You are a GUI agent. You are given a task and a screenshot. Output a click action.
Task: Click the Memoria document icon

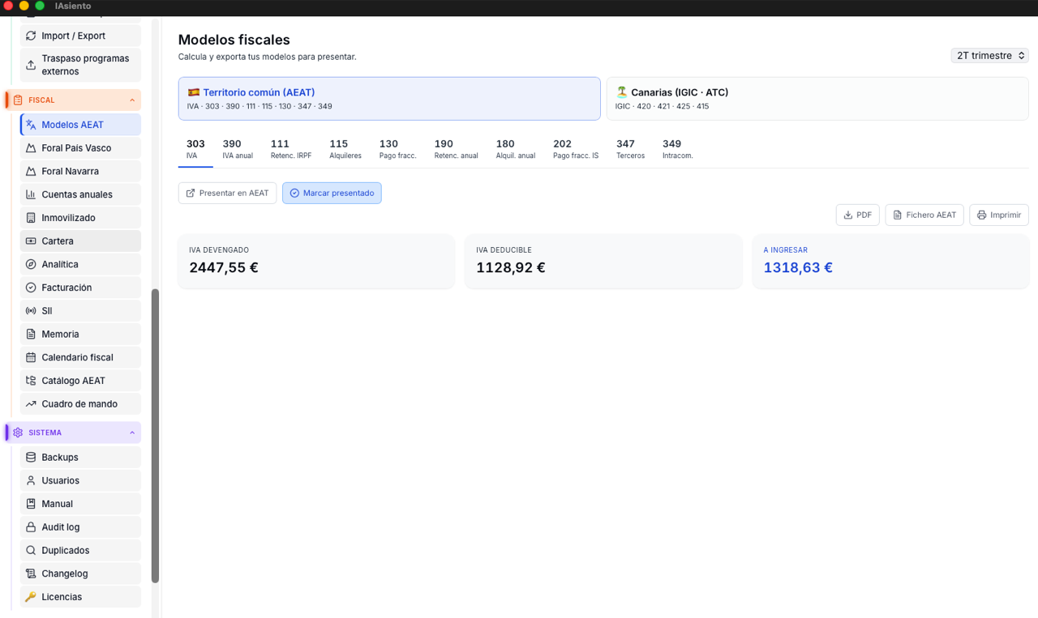point(31,335)
